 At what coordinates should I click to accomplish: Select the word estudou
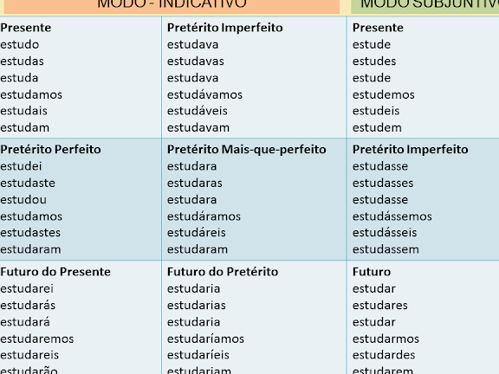pyautogui.click(x=23, y=200)
